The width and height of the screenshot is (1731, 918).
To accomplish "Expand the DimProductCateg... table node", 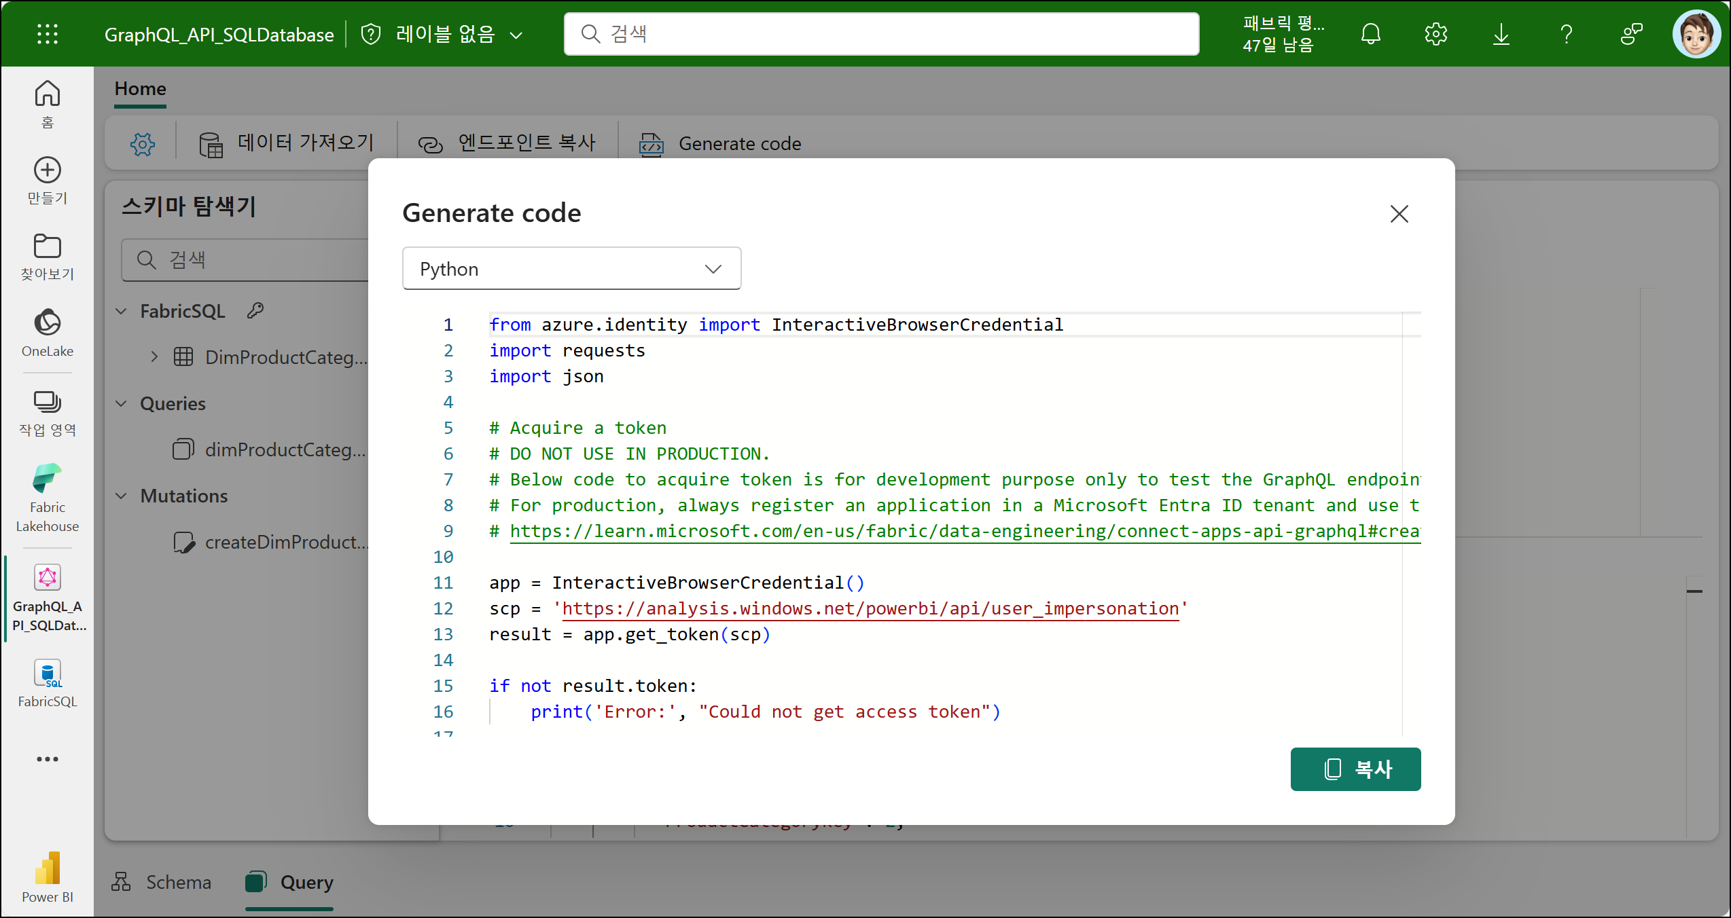I will pos(154,357).
